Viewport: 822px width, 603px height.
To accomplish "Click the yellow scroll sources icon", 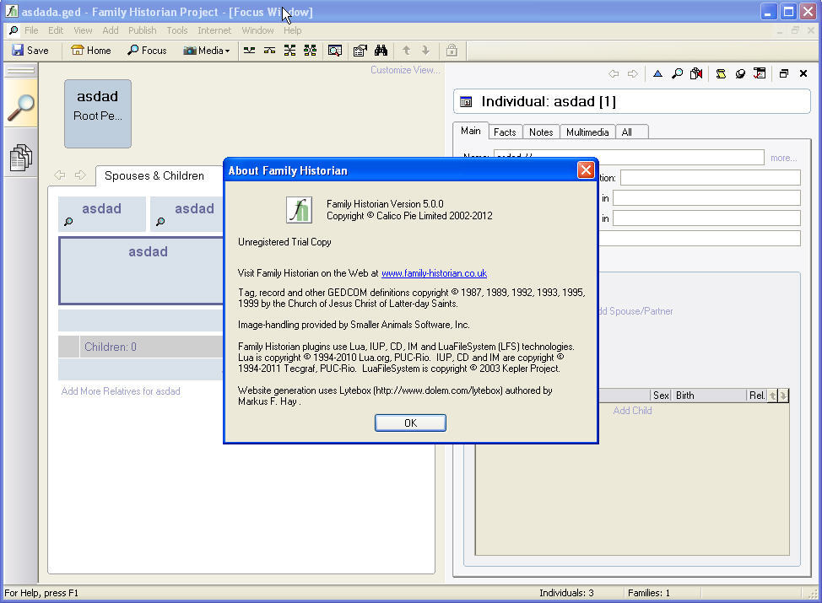I will (721, 74).
